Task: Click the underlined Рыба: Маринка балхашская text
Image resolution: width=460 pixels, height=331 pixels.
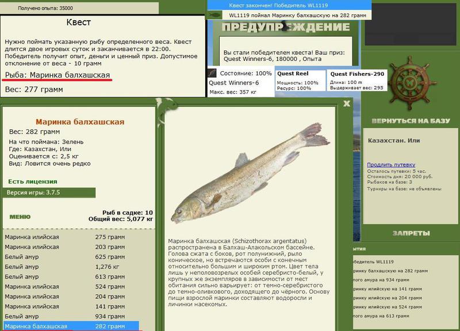Action: [x=57, y=75]
